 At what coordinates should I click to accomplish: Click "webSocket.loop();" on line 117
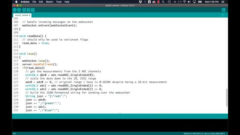click(x=36, y=61)
